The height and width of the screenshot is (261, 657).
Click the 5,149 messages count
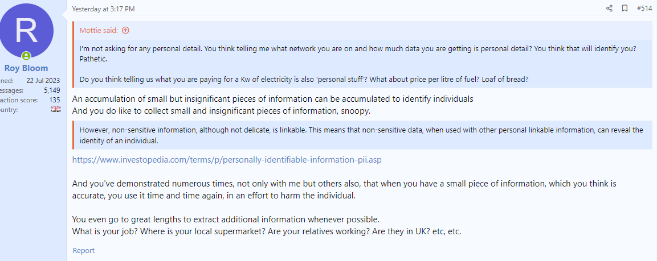point(51,90)
